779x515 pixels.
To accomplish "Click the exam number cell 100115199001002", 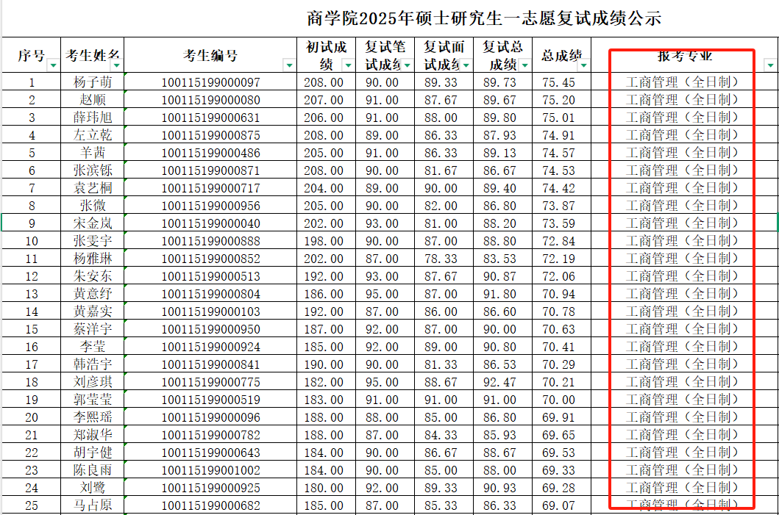I will [210, 470].
